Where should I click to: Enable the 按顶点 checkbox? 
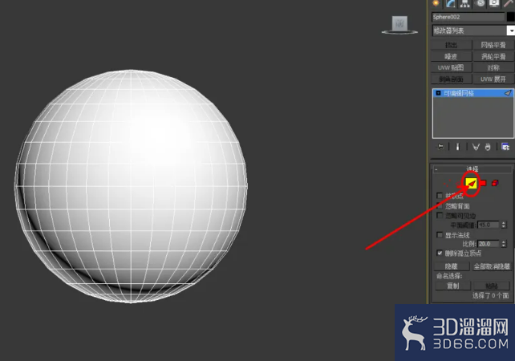click(440, 196)
